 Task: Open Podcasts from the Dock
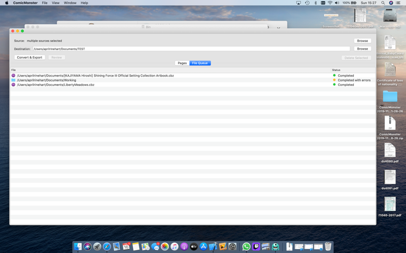(184, 246)
